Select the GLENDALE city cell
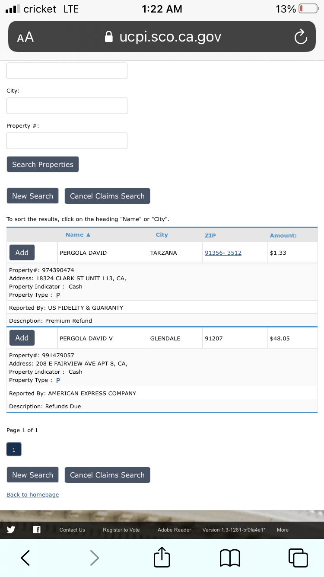This screenshot has height=577, width=324. tap(175, 338)
